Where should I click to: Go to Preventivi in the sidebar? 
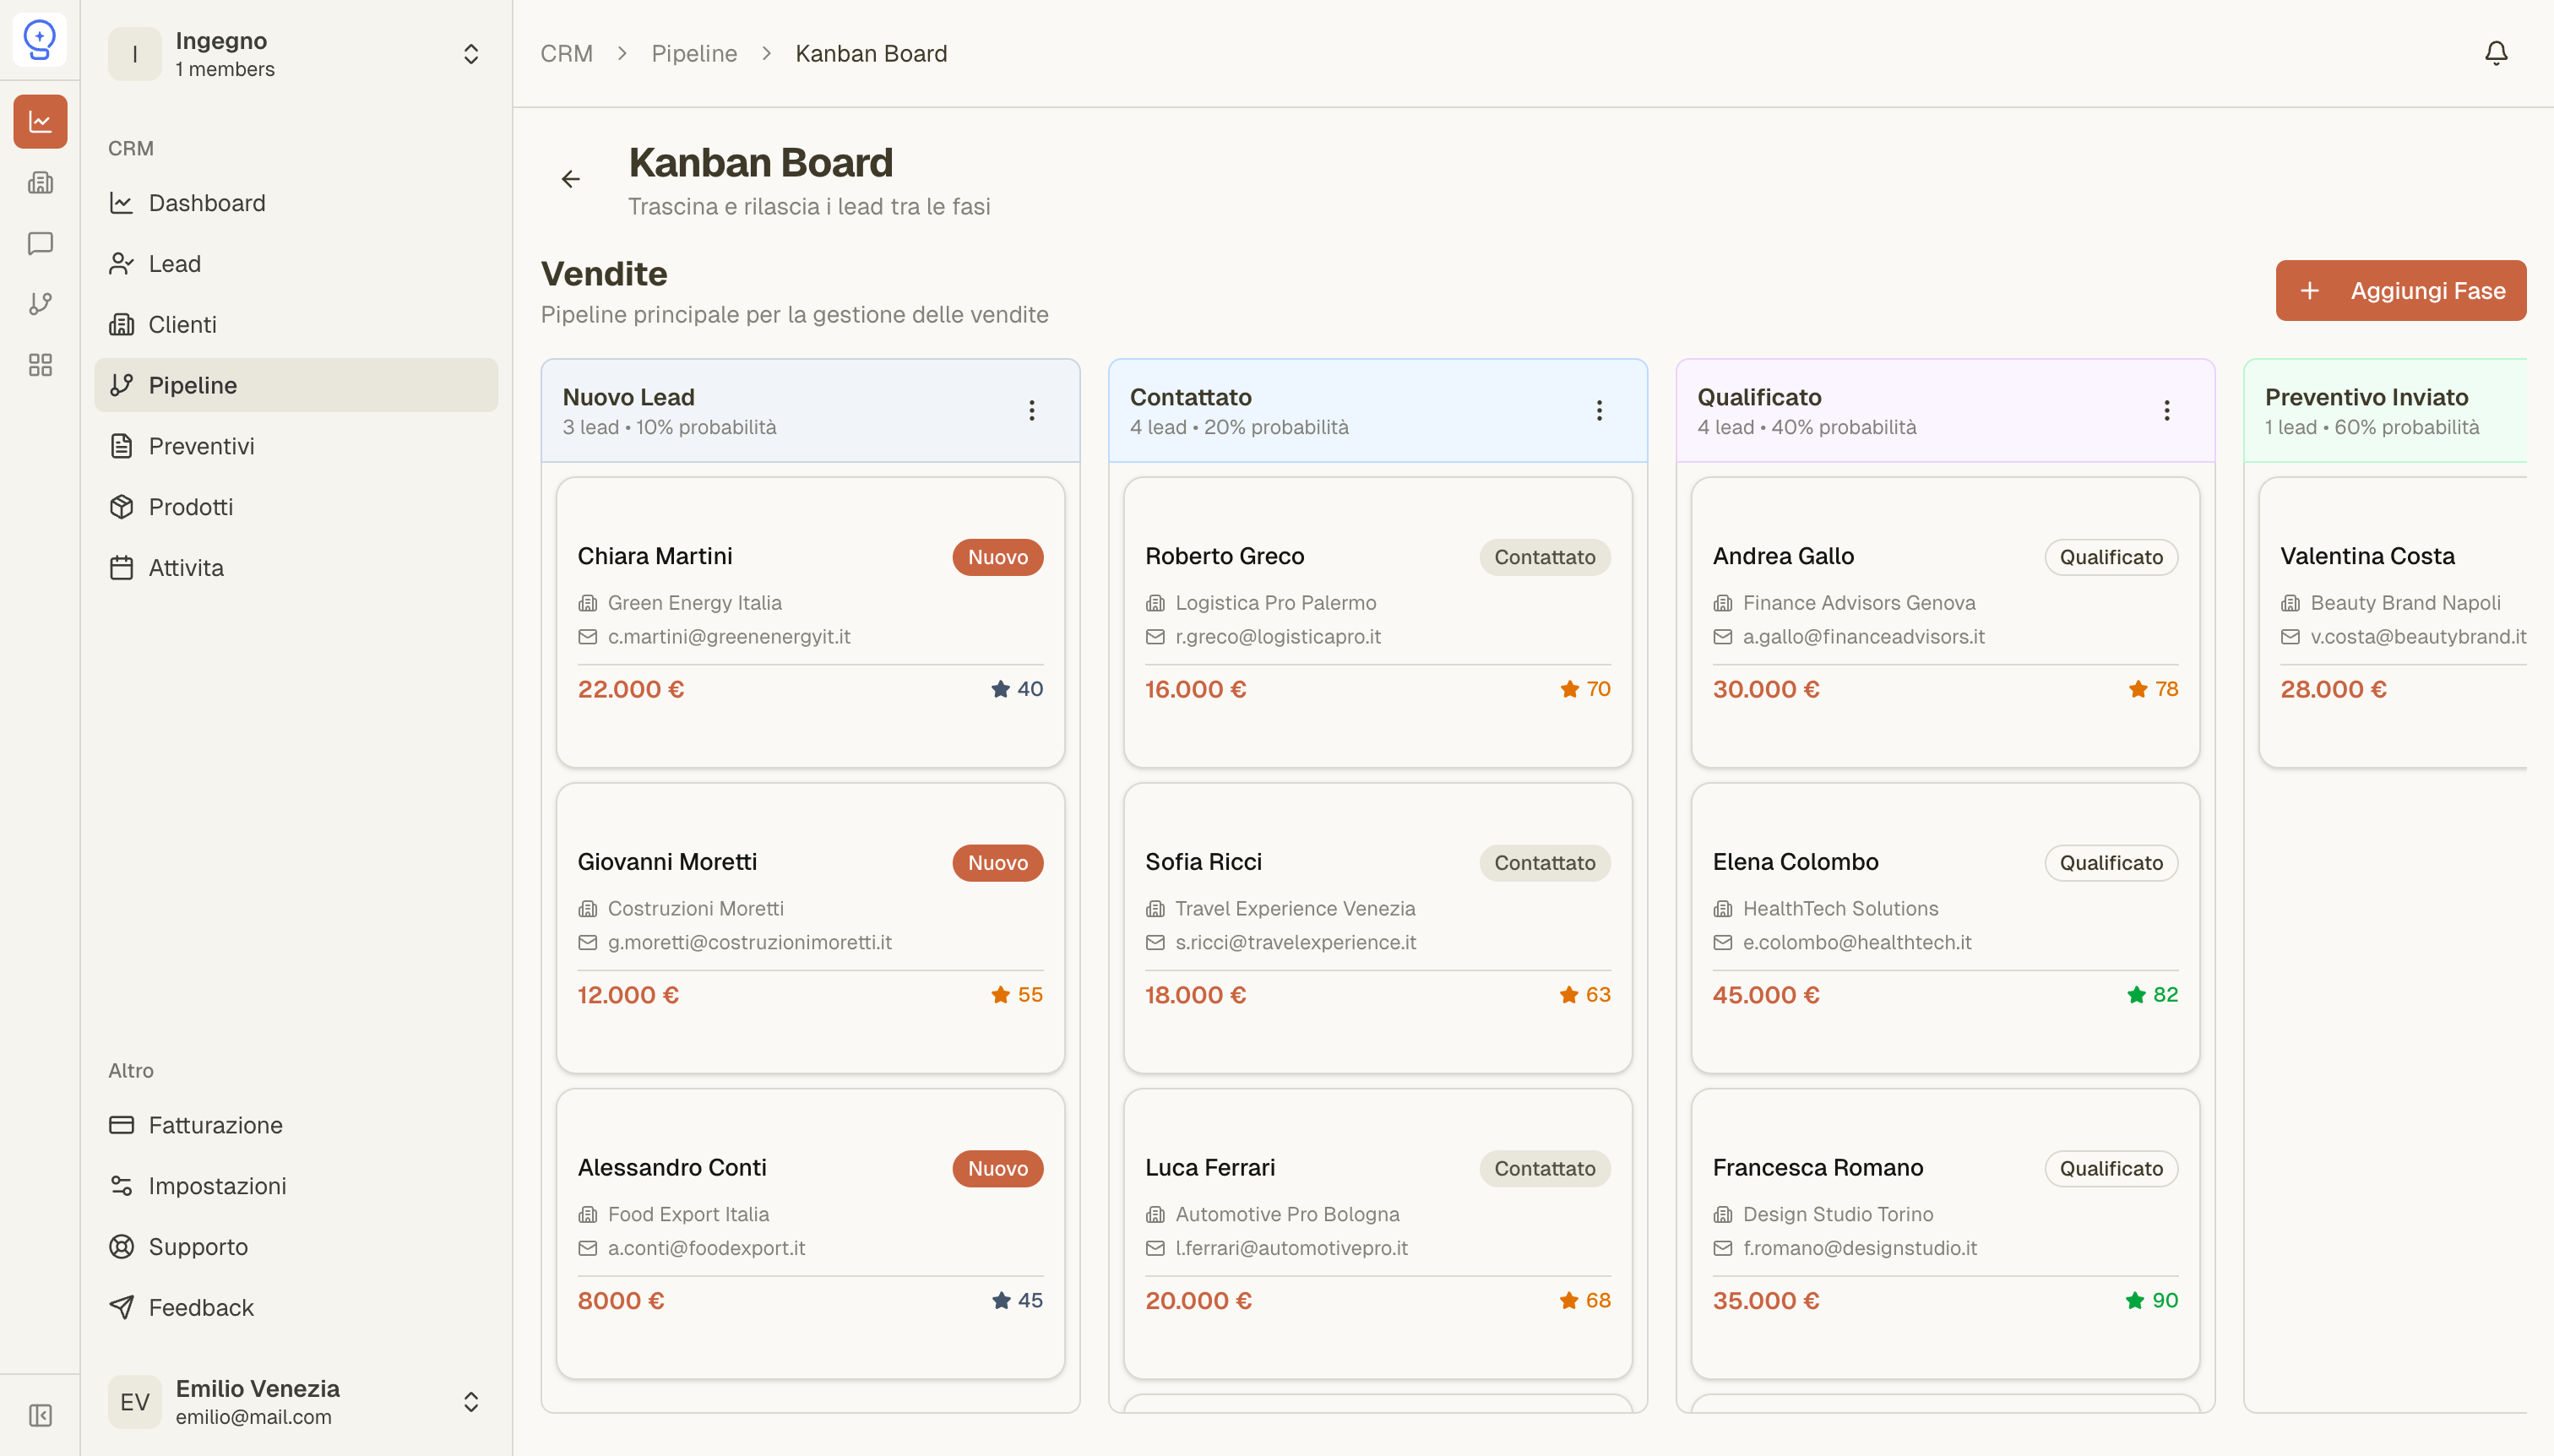(x=201, y=446)
